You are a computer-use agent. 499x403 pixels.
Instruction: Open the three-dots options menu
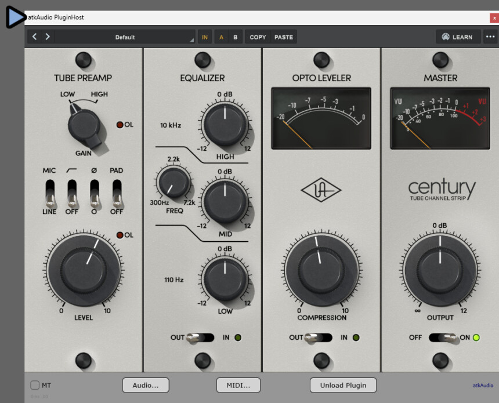point(490,37)
